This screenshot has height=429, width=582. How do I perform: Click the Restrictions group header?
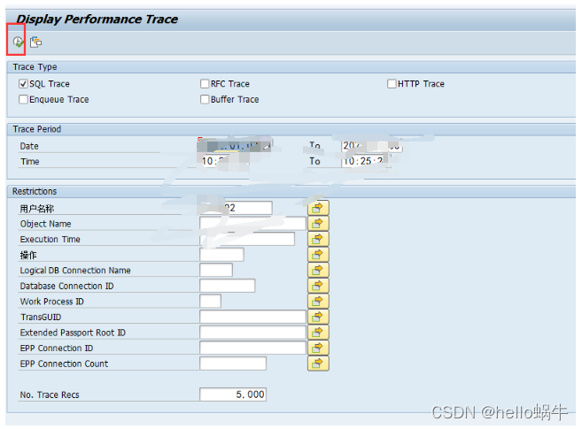pyautogui.click(x=35, y=192)
